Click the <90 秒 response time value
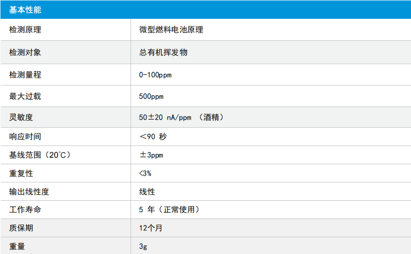Viewport: 411px width, 254px height. coord(153,137)
